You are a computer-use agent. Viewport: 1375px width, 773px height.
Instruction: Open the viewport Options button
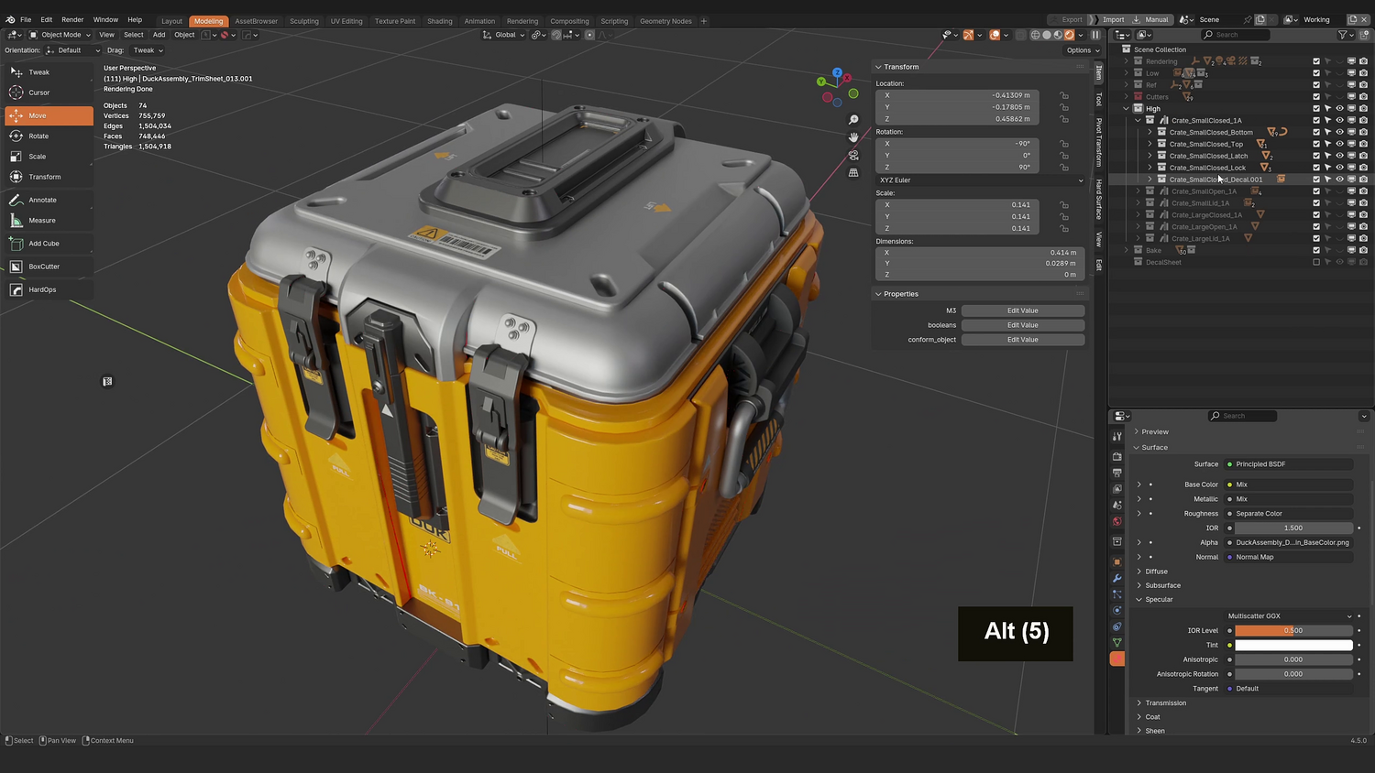[x=1083, y=50]
